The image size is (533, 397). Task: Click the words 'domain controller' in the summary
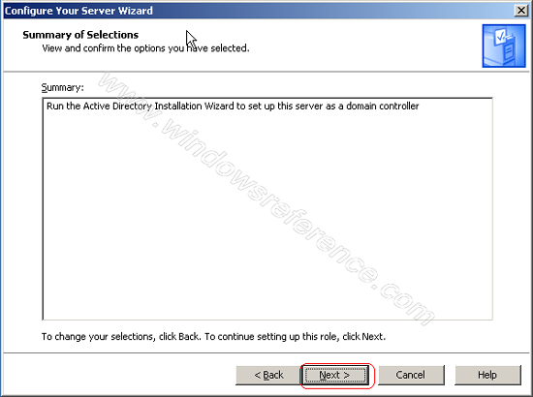click(383, 106)
